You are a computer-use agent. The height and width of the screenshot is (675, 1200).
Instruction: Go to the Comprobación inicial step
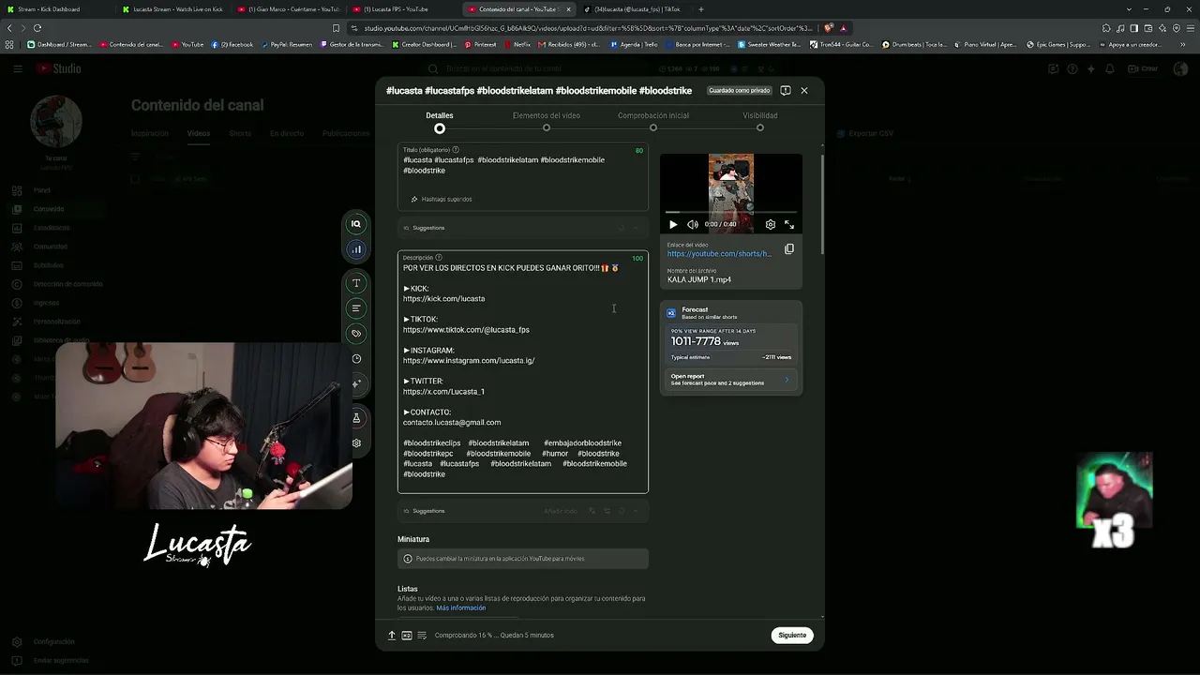tap(653, 121)
